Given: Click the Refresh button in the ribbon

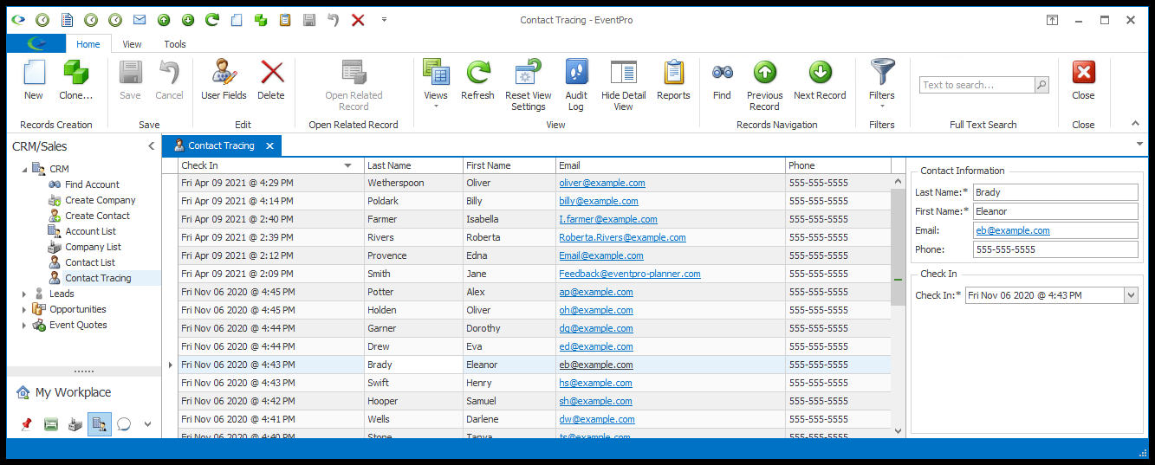Looking at the screenshot, I should (x=477, y=81).
